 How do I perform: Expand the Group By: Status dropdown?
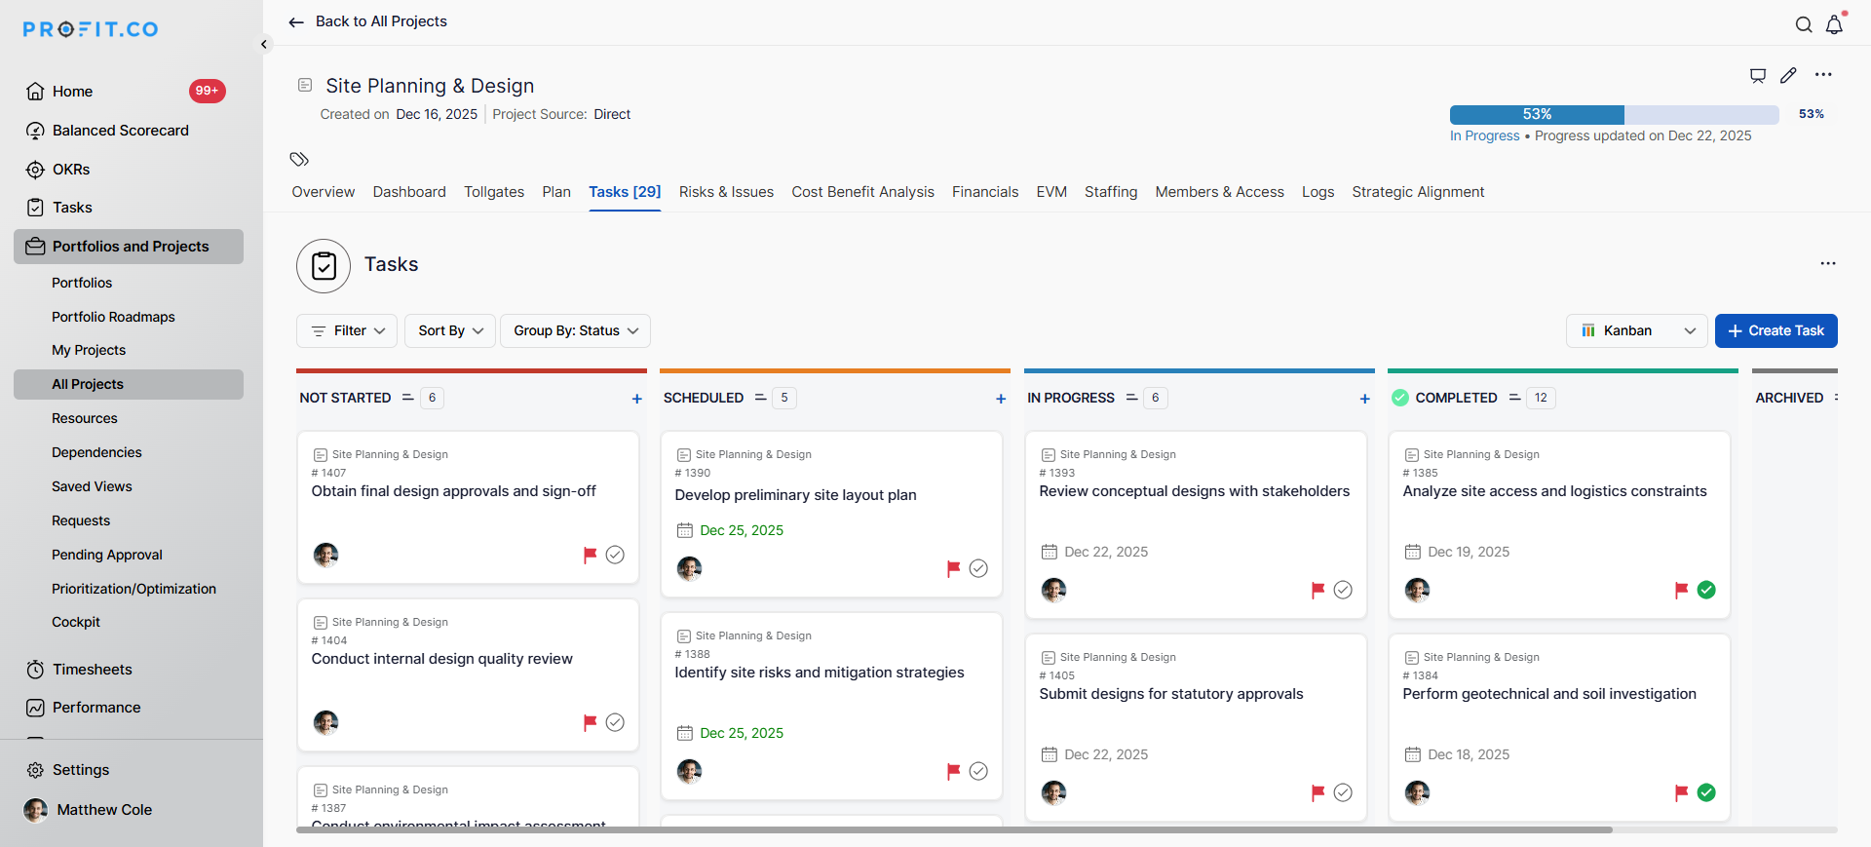click(x=575, y=330)
